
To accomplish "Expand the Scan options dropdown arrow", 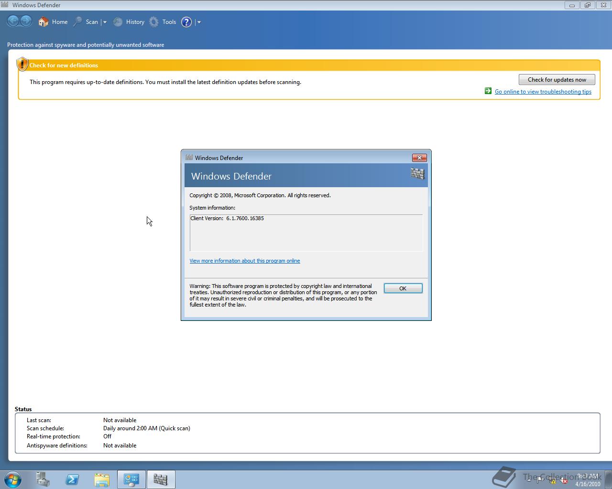I will click(x=105, y=22).
